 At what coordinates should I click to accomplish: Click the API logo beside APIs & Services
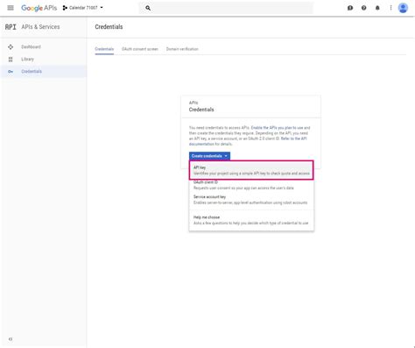pos(11,27)
